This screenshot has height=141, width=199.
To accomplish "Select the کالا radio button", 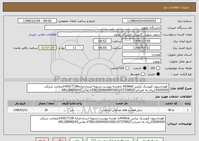I will point(158,68).
